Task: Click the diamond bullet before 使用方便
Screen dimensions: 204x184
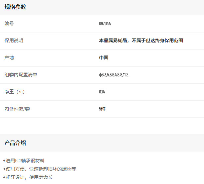Action: pos(4,169)
